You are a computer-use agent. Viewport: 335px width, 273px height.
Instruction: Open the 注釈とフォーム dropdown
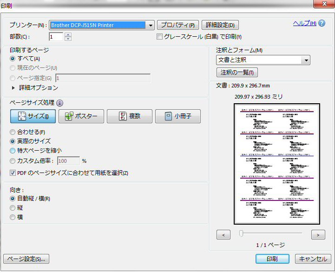tap(305, 60)
